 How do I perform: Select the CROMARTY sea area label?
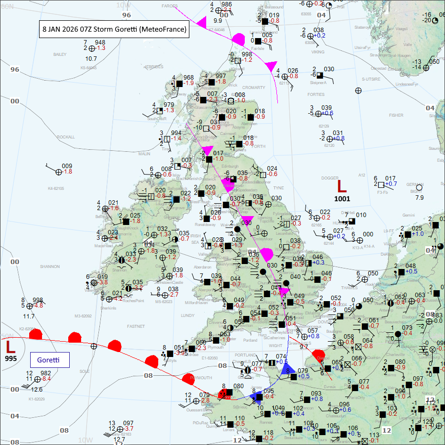(254, 88)
